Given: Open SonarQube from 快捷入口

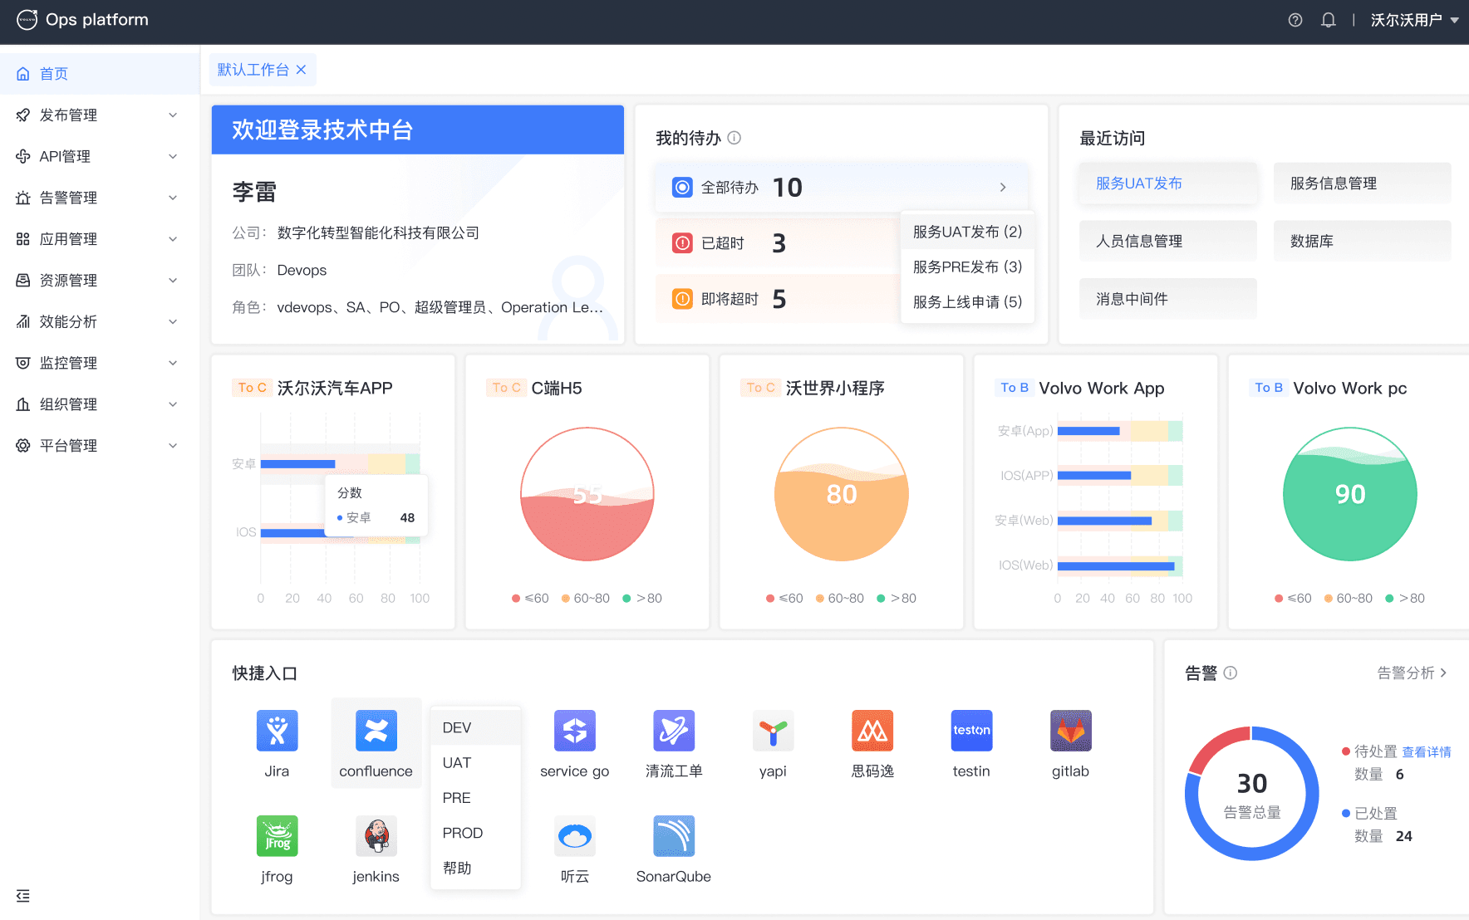Looking at the screenshot, I should click(x=673, y=836).
